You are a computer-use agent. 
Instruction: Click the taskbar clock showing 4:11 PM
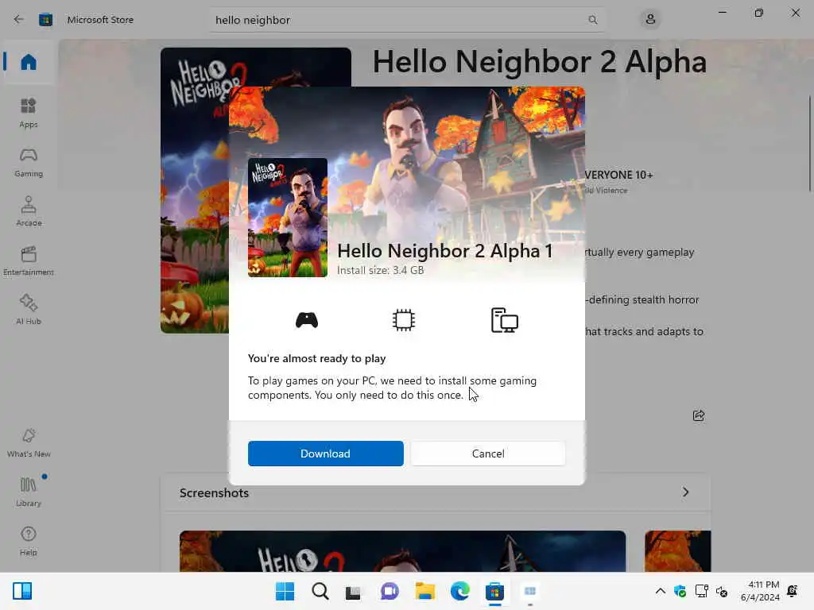(x=761, y=591)
